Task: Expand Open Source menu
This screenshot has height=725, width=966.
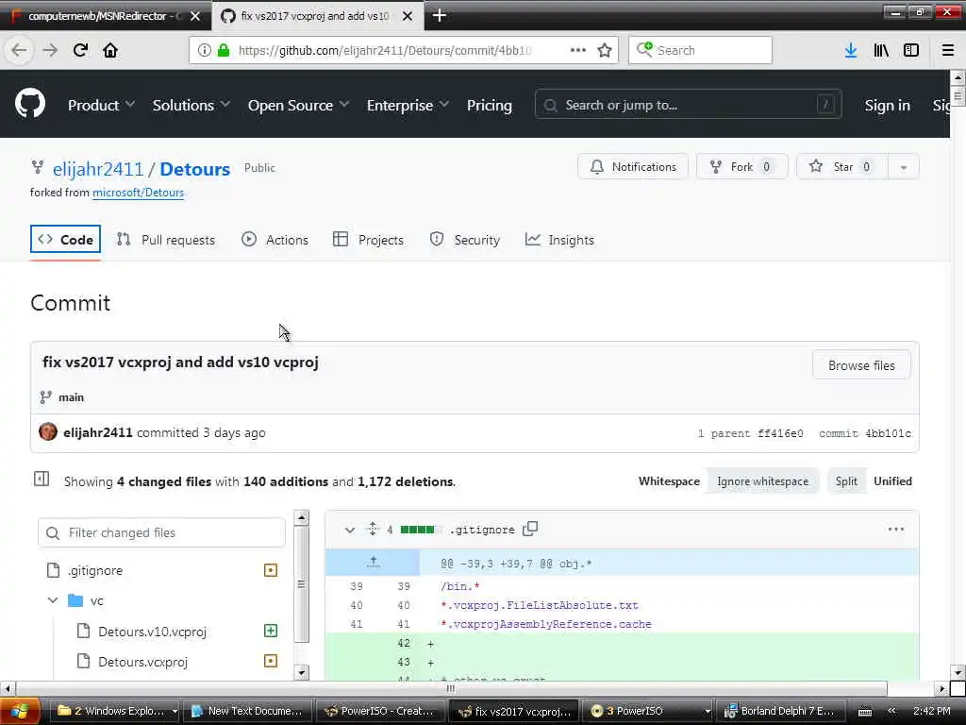Action: coord(298,105)
